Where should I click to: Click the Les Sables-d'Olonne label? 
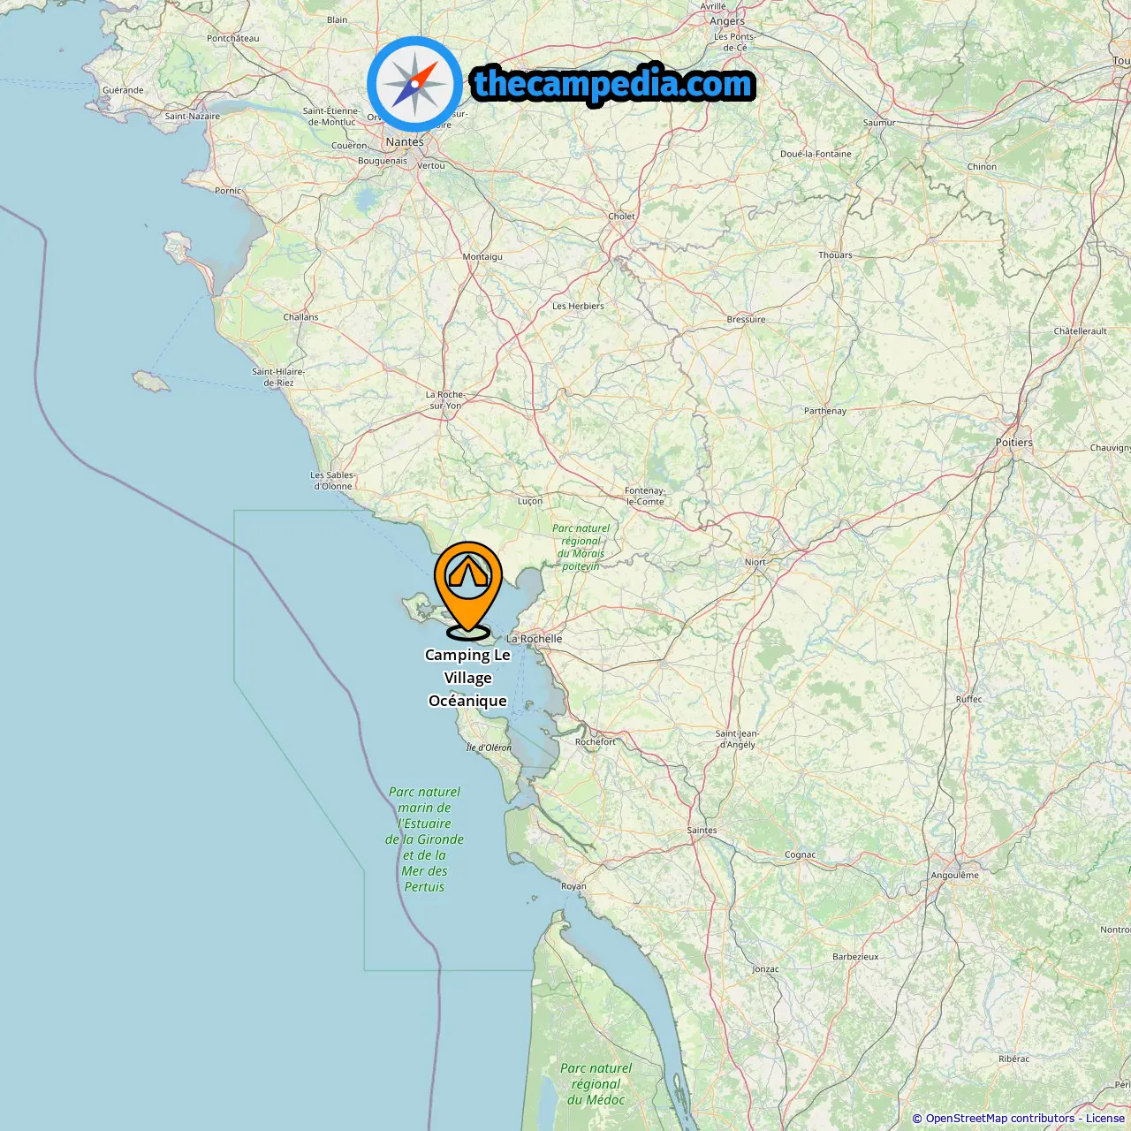(x=332, y=481)
